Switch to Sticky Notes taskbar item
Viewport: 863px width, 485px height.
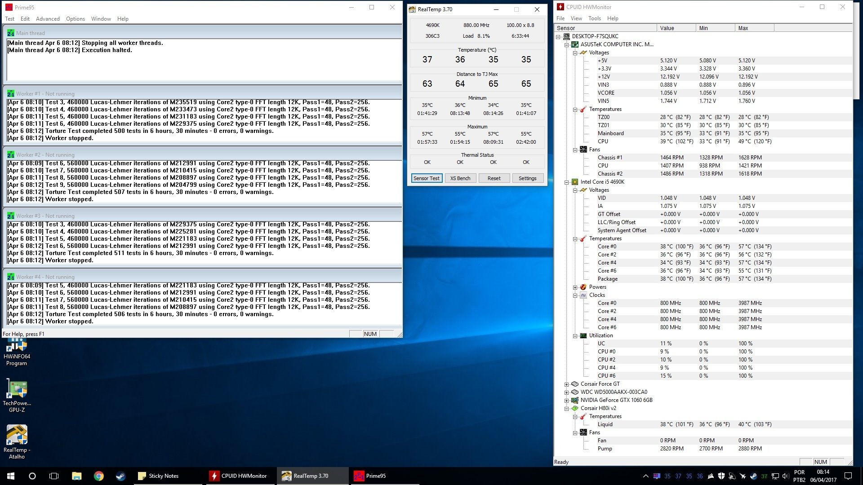point(169,476)
